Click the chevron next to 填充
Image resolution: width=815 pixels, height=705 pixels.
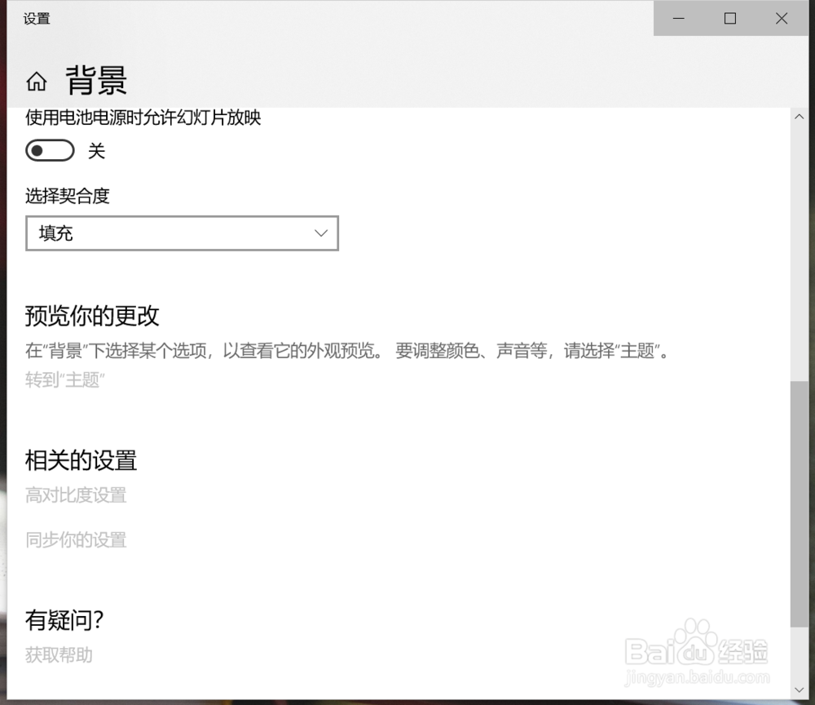coord(319,233)
